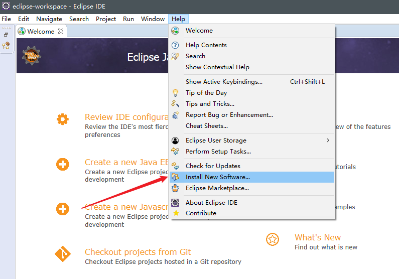The image size is (399, 279).
Task: Click the Report Bug icon
Action: tap(175, 115)
